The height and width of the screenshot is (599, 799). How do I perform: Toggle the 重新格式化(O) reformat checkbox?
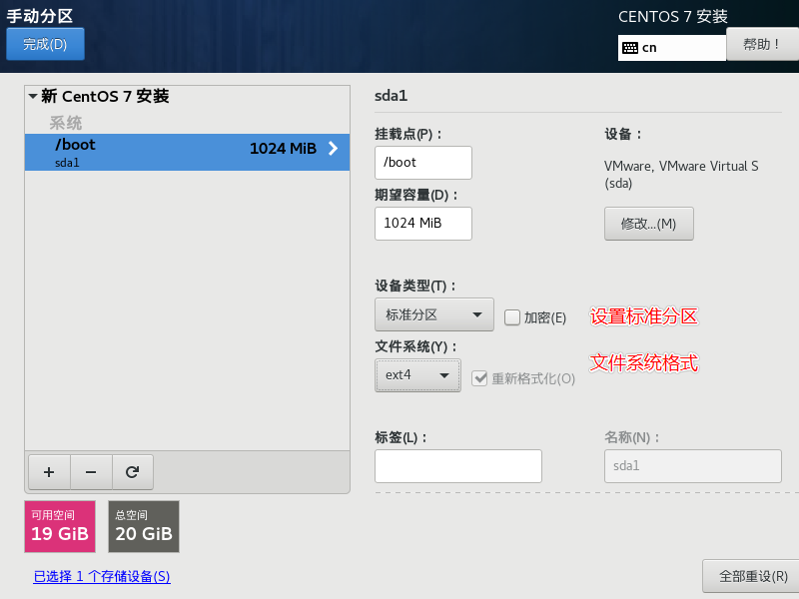click(x=479, y=378)
